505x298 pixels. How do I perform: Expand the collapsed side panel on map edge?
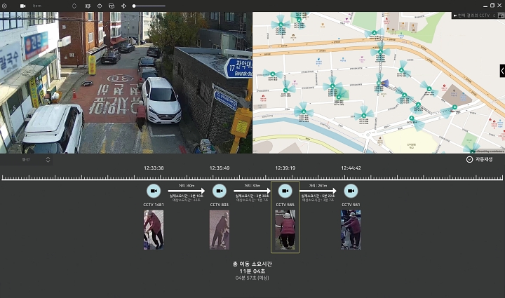click(501, 71)
